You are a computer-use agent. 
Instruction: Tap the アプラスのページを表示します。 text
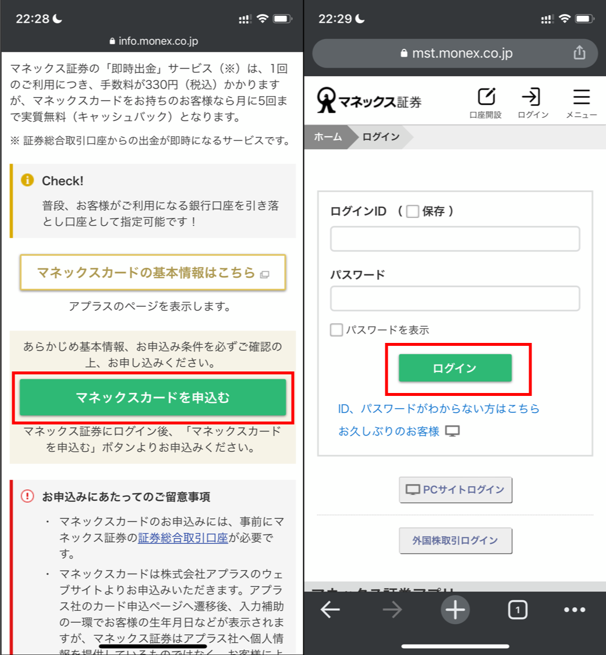click(x=150, y=306)
